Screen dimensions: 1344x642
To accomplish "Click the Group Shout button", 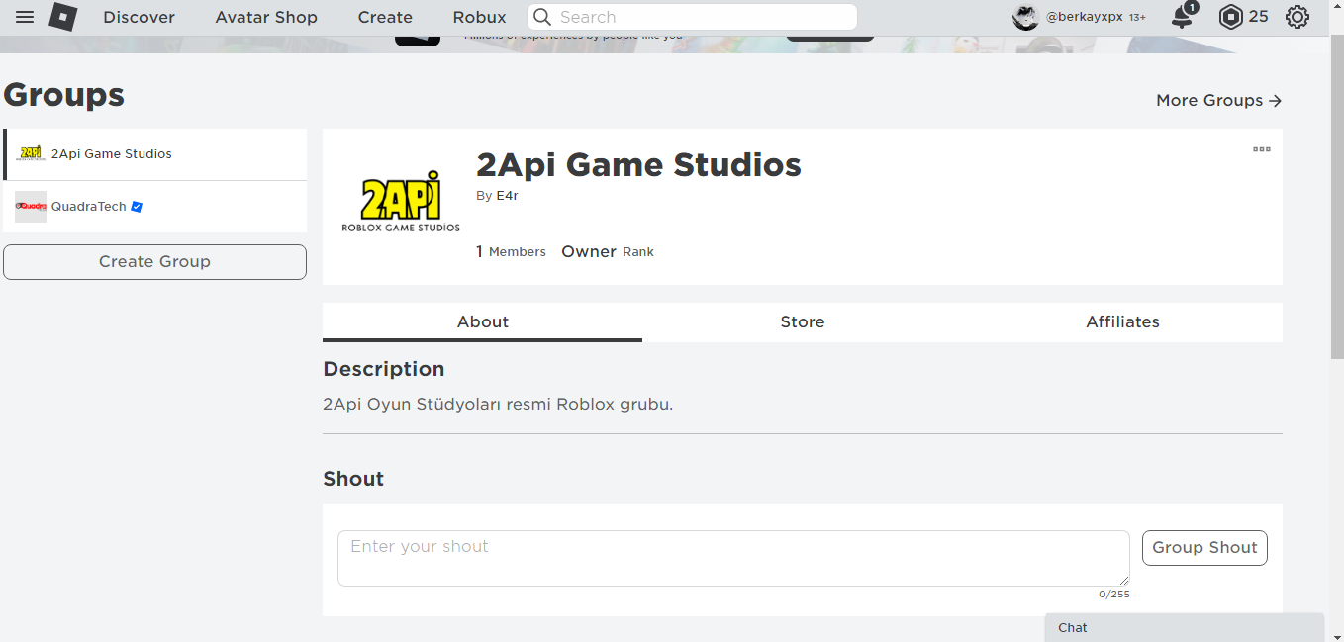I will click(1204, 548).
